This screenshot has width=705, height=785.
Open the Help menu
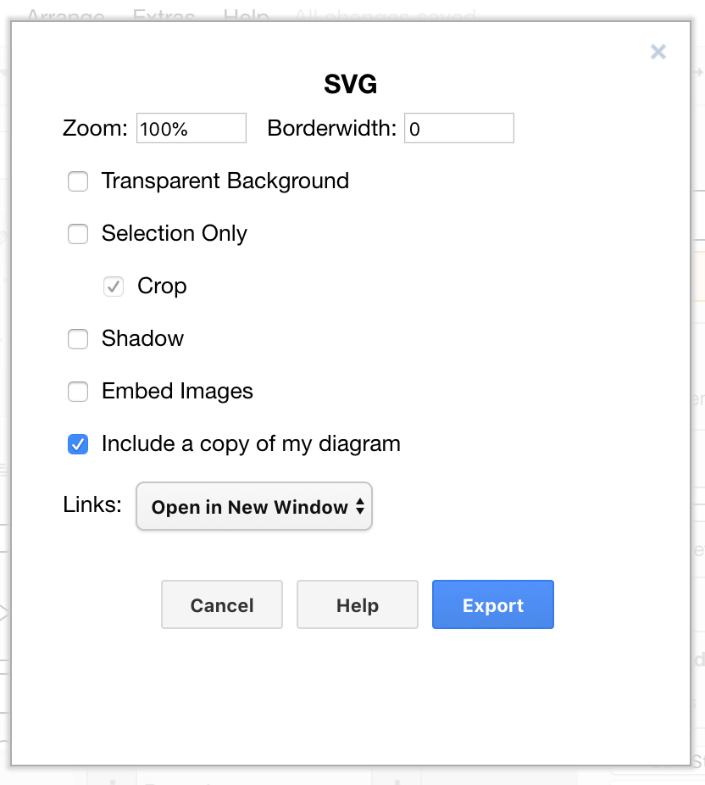coord(243,15)
